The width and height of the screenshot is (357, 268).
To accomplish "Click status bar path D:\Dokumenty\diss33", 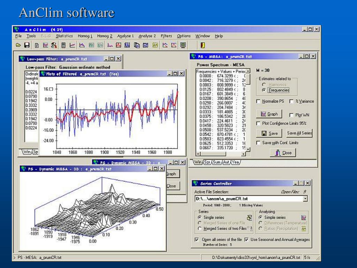I will [256, 258].
